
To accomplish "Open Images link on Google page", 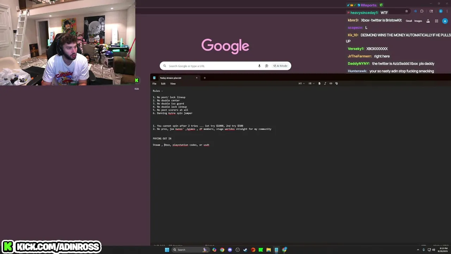I will tap(418, 21).
